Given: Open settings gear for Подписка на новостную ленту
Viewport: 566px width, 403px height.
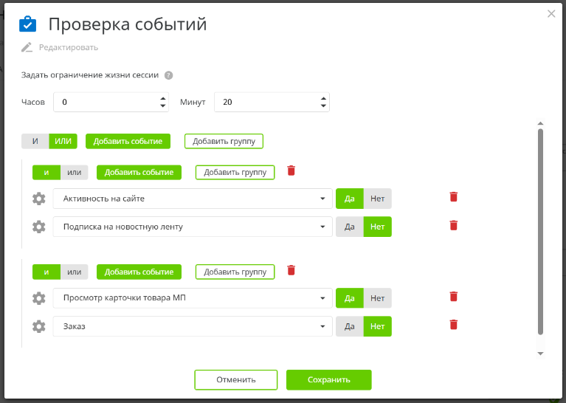Looking at the screenshot, I should 39,227.
